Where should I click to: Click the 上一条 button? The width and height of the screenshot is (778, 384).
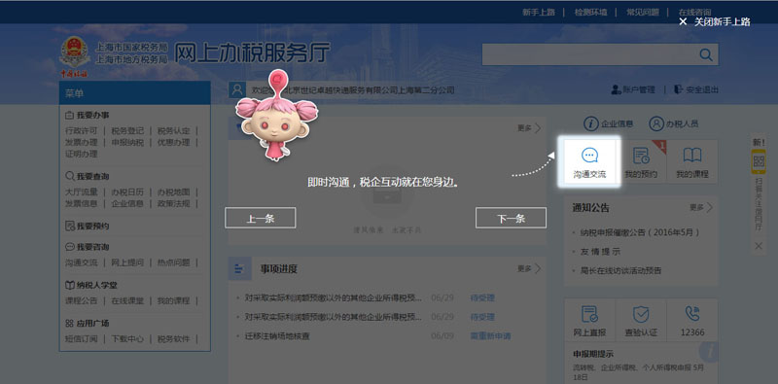pos(260,219)
